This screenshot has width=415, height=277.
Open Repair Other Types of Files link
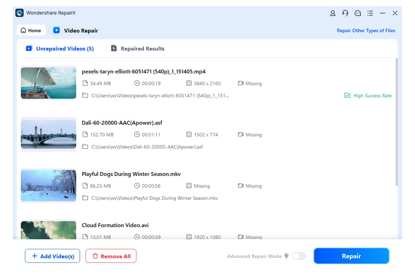(366, 30)
